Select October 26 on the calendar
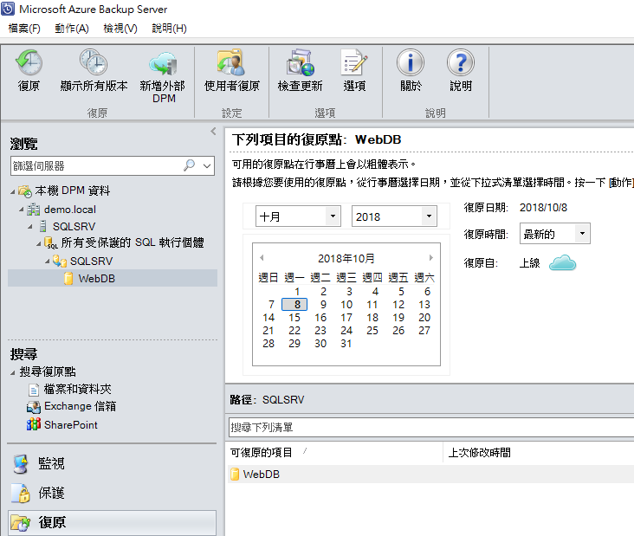 tap(398, 330)
